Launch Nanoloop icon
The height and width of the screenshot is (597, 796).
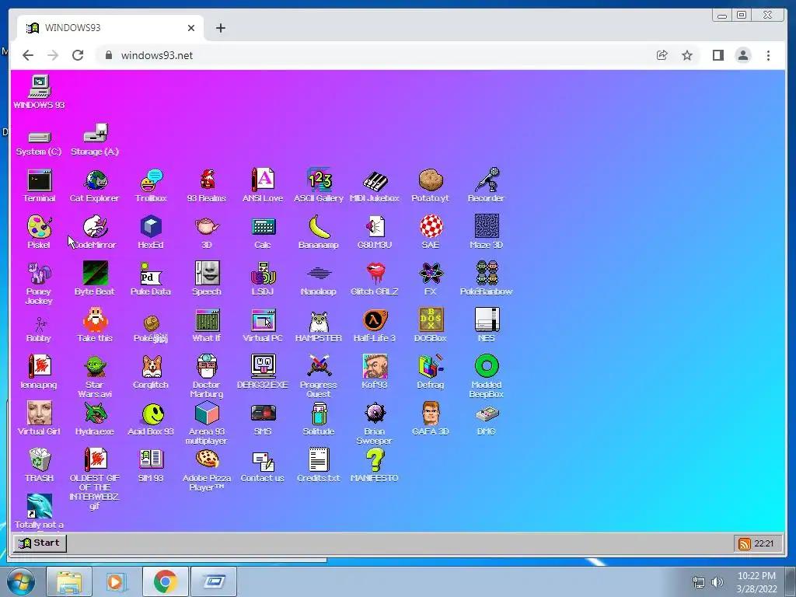[x=318, y=279]
